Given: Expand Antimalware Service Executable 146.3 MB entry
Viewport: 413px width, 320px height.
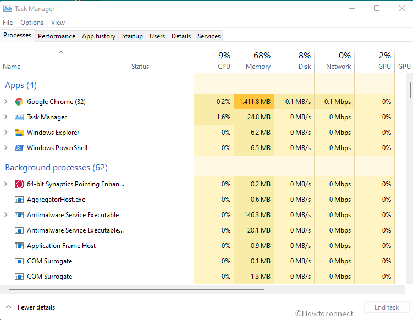Looking at the screenshot, I should coord(6,215).
